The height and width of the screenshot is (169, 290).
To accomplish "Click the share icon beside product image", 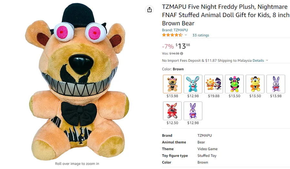I will (x=150, y=10).
